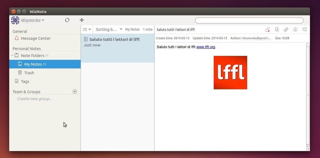Screen dimensions: 320x158
Task: Click the Message Center bell icon
Action: 17,38
